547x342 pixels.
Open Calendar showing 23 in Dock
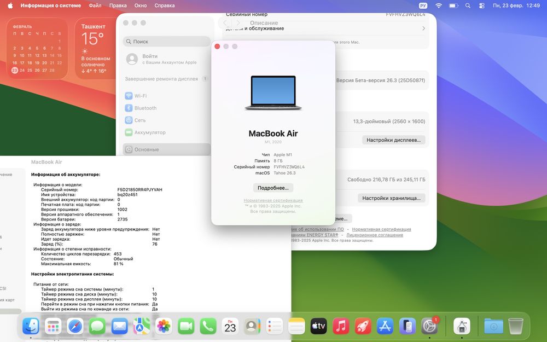[230, 326]
